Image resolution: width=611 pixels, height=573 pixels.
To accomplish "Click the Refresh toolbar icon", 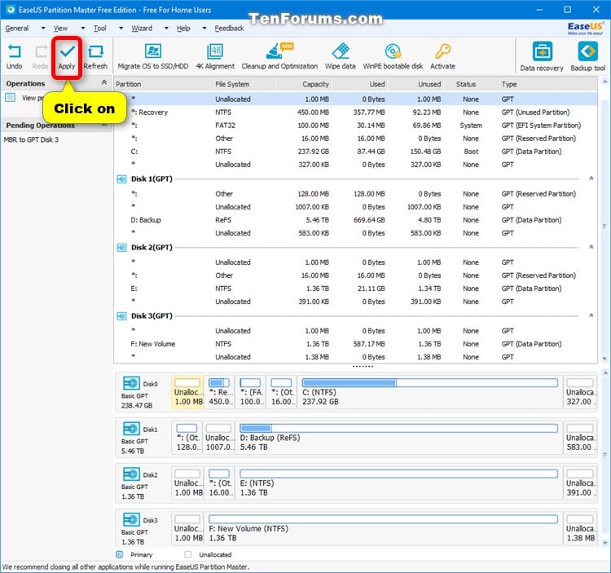I will click(95, 51).
